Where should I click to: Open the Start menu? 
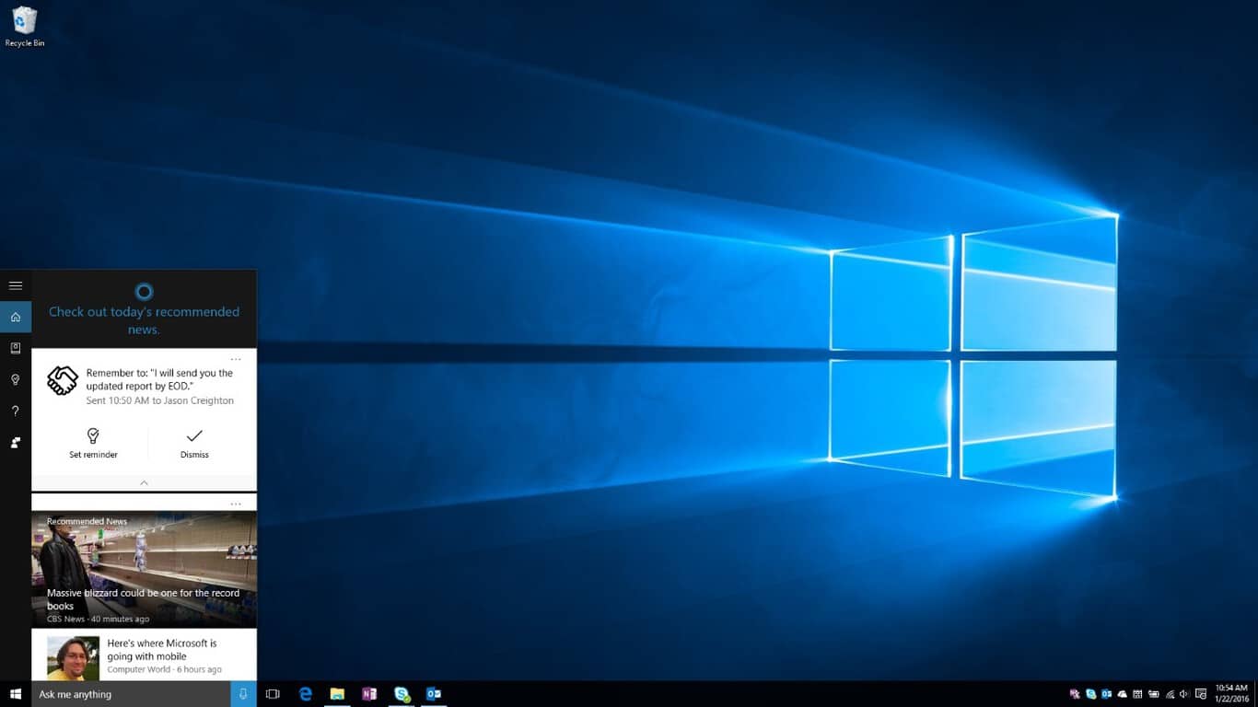[14, 693]
